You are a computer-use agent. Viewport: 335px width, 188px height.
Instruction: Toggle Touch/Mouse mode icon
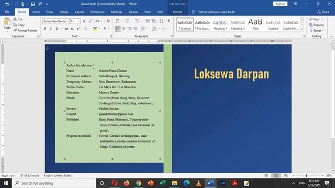23,4
